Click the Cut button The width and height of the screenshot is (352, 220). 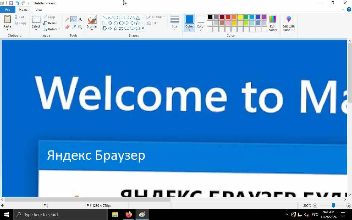click(20, 17)
